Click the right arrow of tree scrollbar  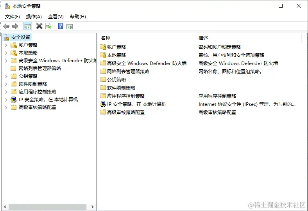(x=93, y=207)
